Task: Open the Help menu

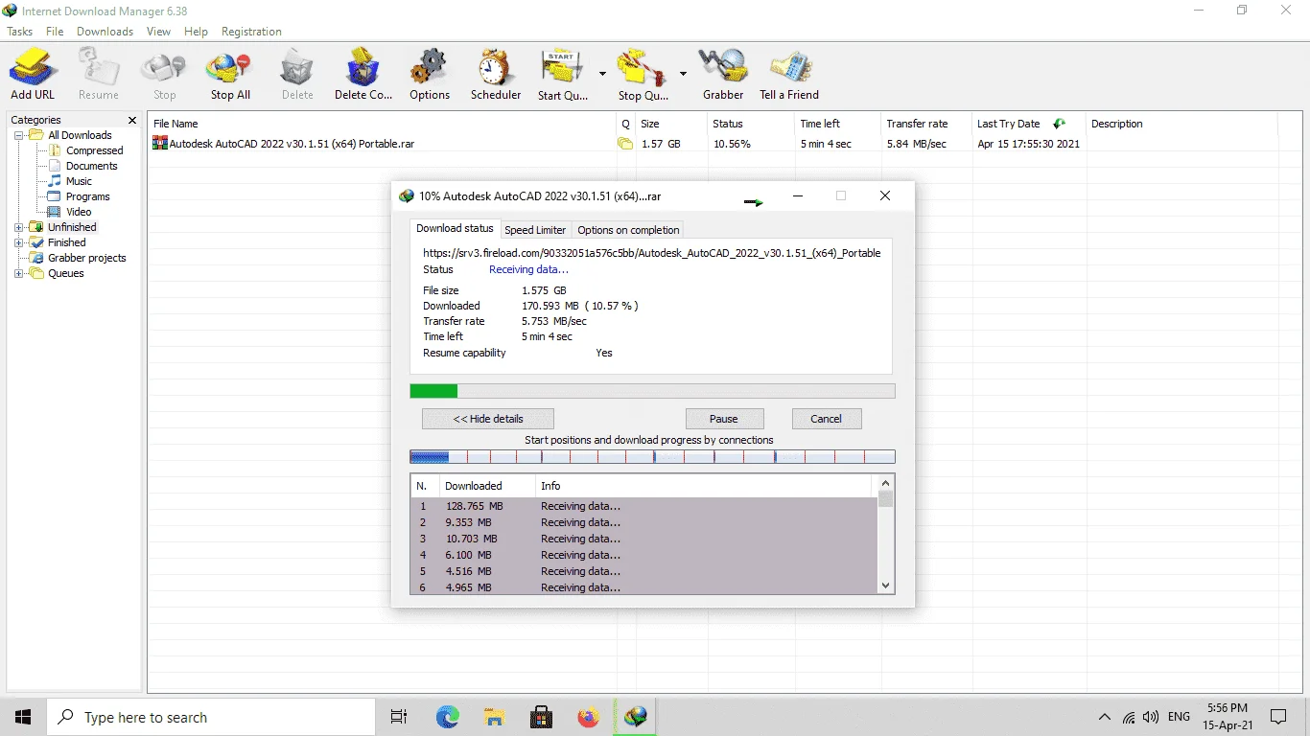Action: tap(196, 32)
